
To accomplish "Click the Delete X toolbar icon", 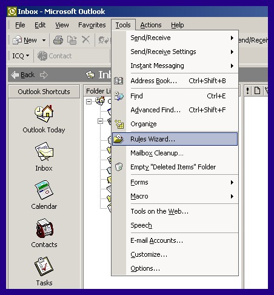I will tap(85, 39).
